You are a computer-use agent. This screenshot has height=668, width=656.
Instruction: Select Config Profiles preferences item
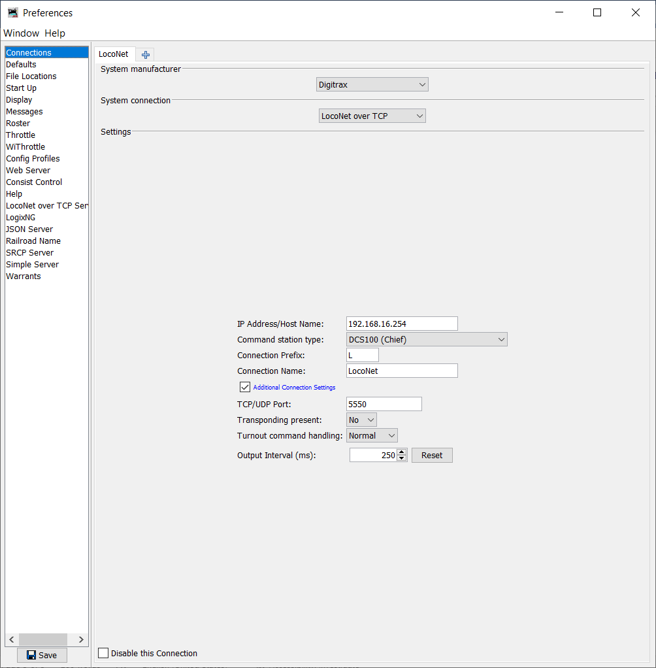[47, 158]
